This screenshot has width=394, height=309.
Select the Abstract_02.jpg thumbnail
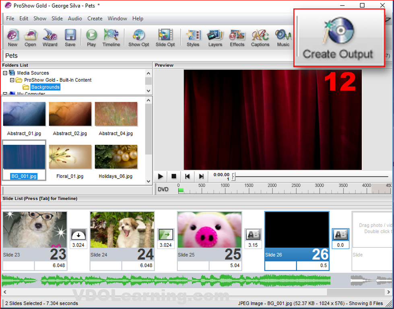[x=70, y=114]
